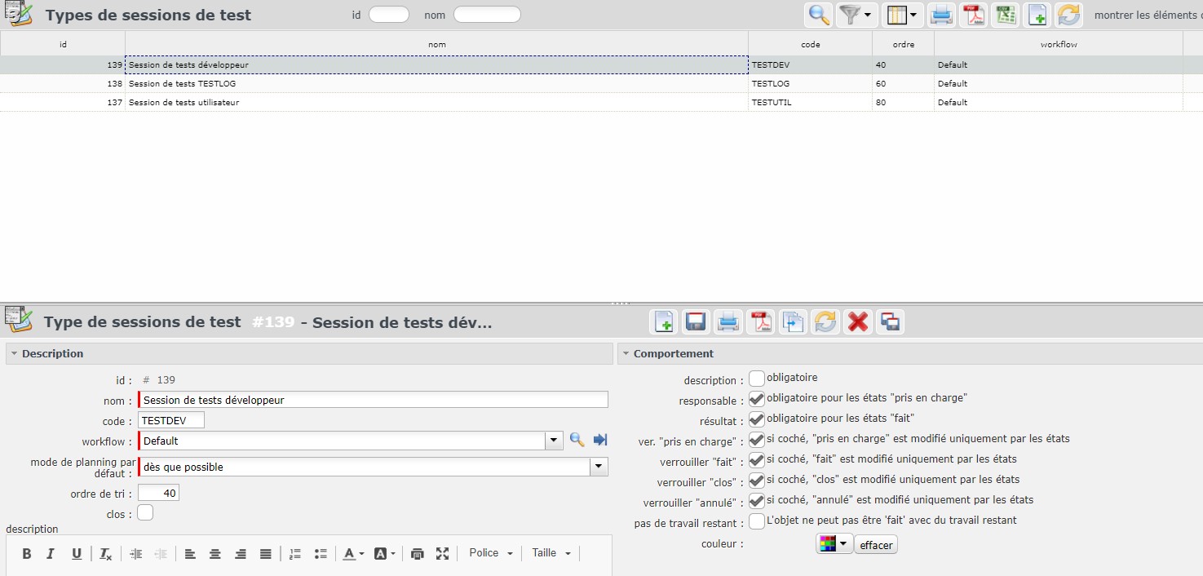Copy the current item using duplicate icon
The image size is (1203, 576).
(793, 322)
